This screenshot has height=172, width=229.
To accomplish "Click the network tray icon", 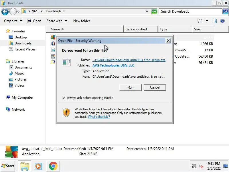I will point(194,166).
